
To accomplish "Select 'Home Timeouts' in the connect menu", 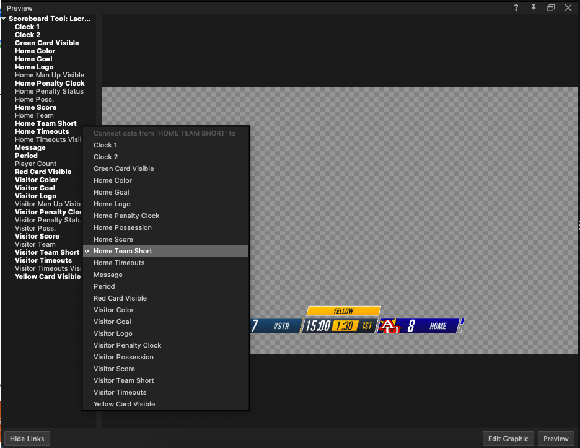I will (x=165, y=263).
